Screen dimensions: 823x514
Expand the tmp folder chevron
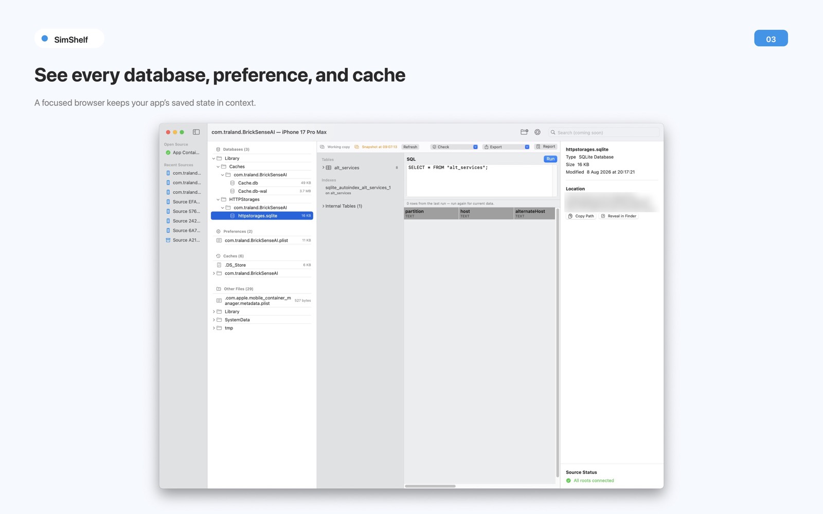coord(214,328)
